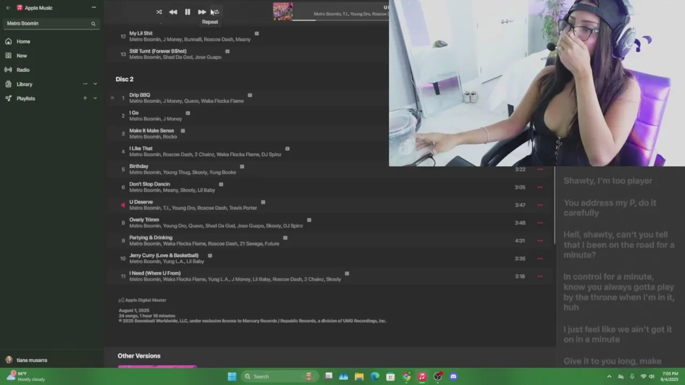
Task: Click the now-playing album artwork
Action: pos(283,11)
